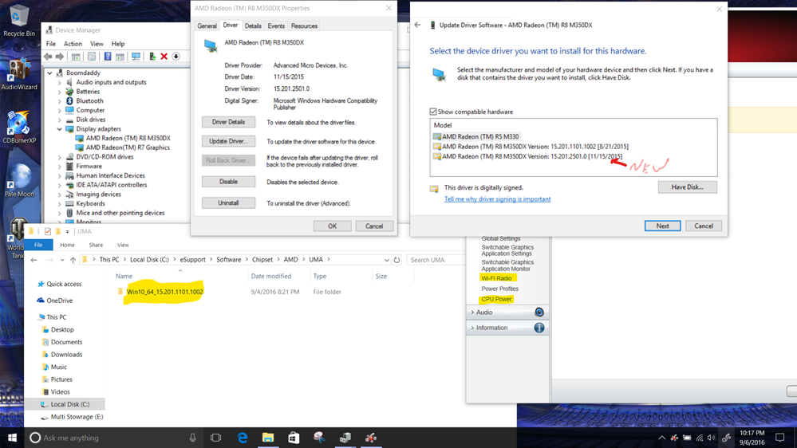Open the Share ribbon tab in Explorer
The image size is (797, 448).
96,245
